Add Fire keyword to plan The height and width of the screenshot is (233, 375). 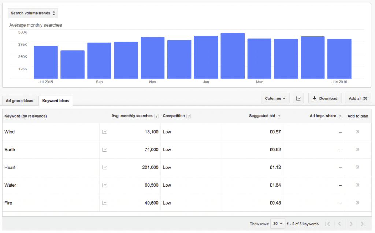click(357, 203)
